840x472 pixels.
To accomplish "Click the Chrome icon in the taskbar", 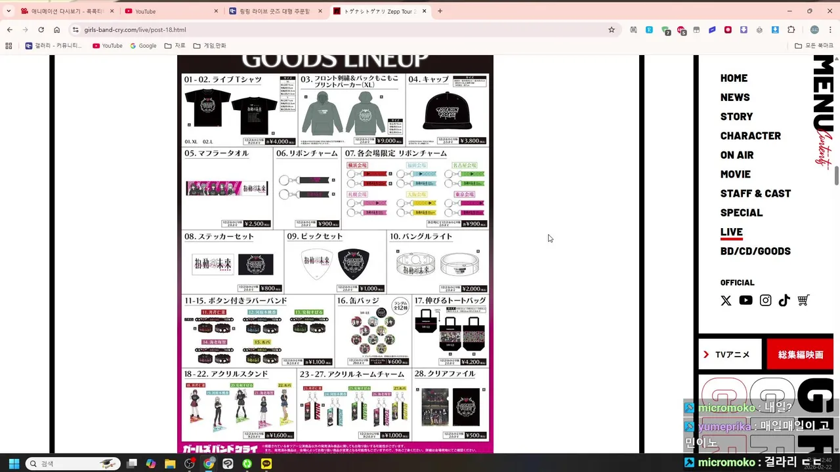I will (x=209, y=463).
